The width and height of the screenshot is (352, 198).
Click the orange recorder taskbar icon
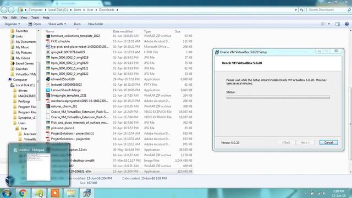pos(55,193)
